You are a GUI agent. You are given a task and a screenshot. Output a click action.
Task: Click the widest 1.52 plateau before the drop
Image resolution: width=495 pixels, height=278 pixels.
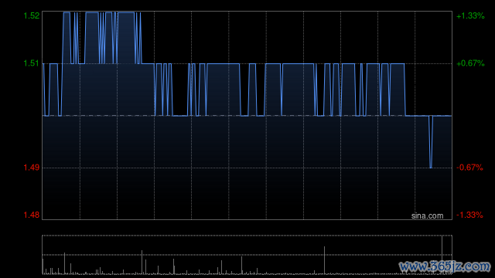click(x=126, y=12)
